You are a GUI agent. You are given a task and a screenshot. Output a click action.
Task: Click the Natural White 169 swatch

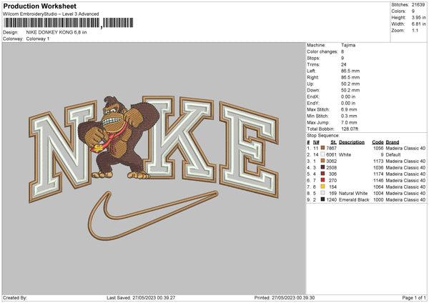tap(323, 193)
